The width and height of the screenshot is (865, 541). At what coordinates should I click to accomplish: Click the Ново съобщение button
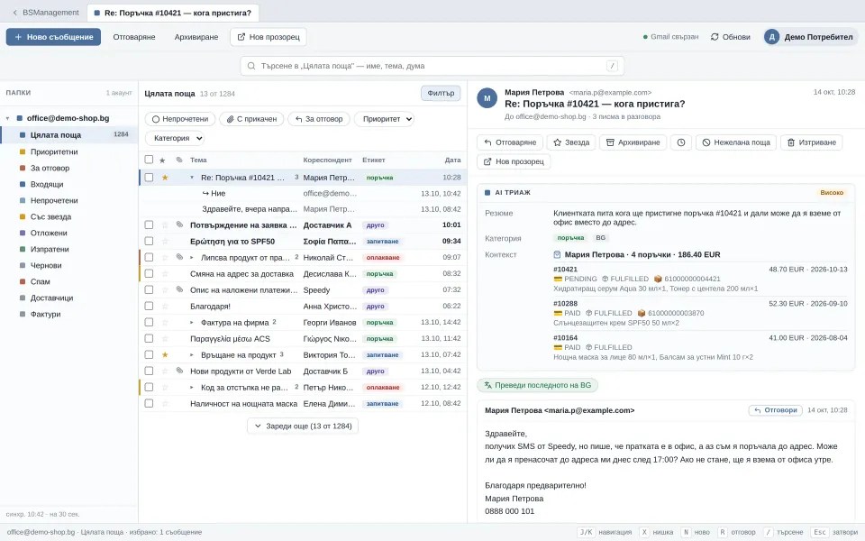click(53, 37)
